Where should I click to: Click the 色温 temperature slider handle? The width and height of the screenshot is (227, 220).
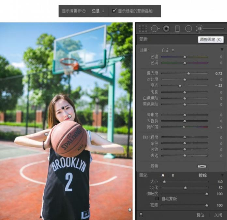[185, 57]
